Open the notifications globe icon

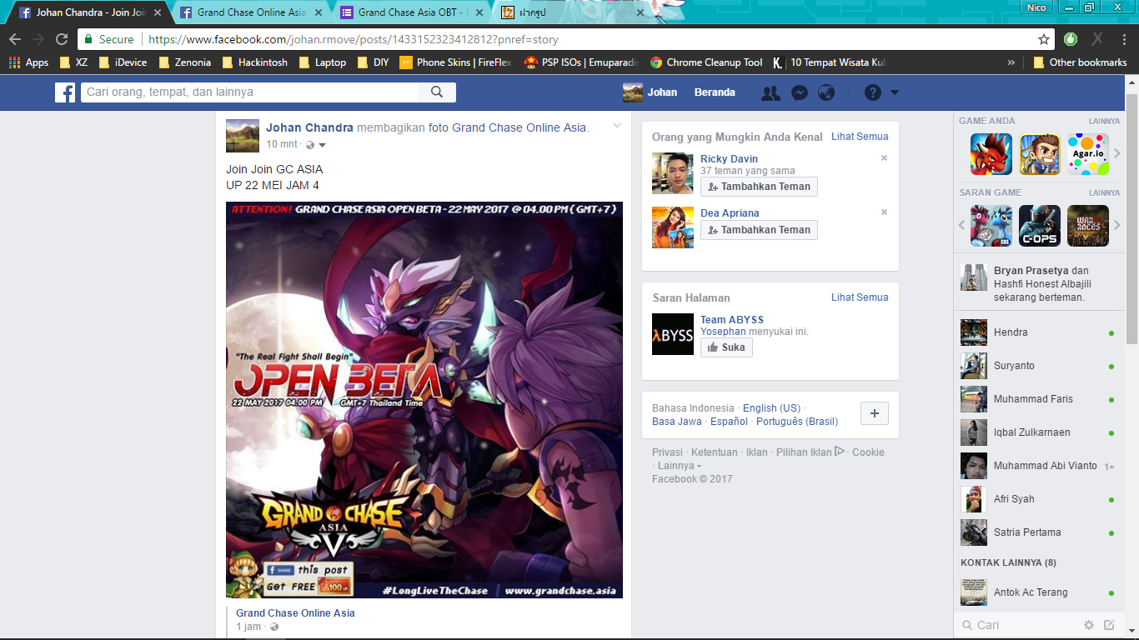pyautogui.click(x=826, y=92)
